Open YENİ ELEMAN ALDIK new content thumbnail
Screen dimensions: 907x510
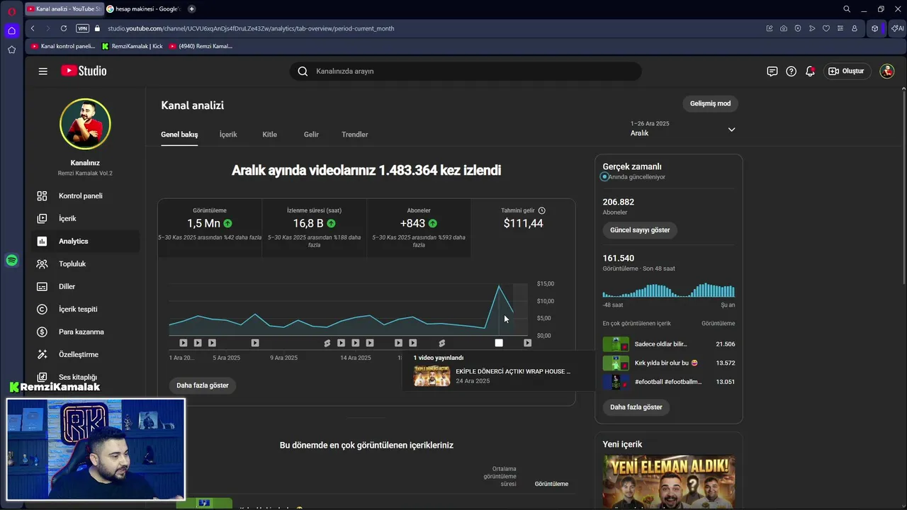(x=669, y=482)
